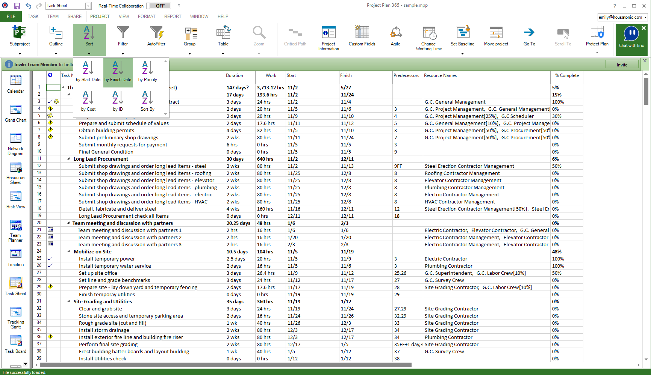Image resolution: width=651 pixels, height=375 pixels.
Task: Open Help with the question mark
Action: click(614, 5)
